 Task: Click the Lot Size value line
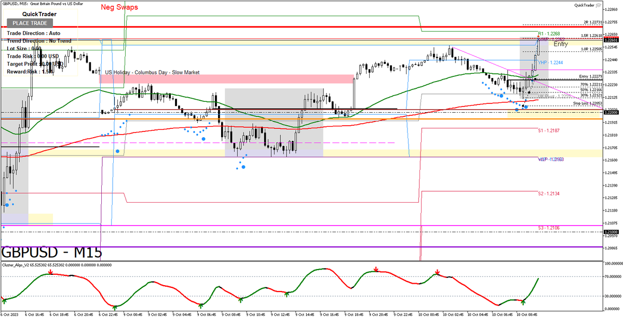coord(24,48)
